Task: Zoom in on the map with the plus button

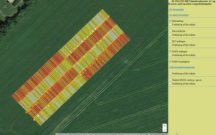Action: click(165, 126)
